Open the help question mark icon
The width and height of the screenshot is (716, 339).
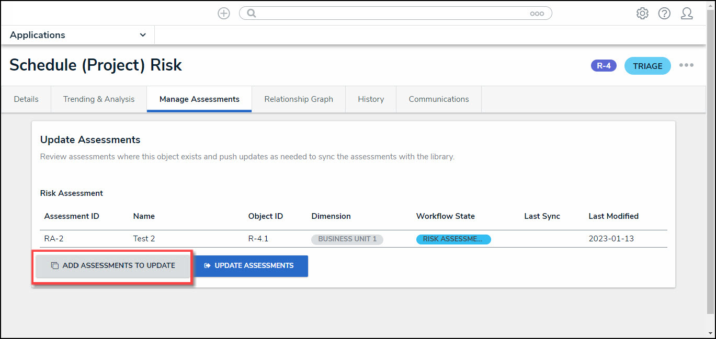664,14
